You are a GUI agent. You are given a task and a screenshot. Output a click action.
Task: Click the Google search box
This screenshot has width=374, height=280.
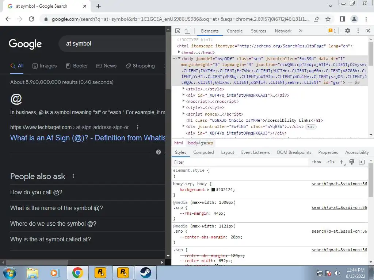point(112,44)
